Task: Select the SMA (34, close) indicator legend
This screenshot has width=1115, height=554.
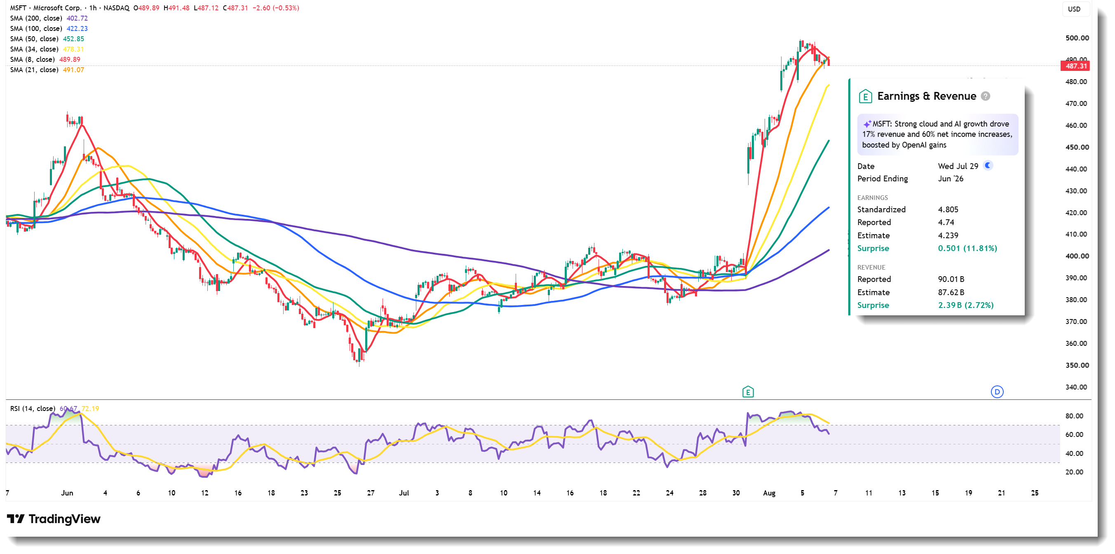Action: 34,49
